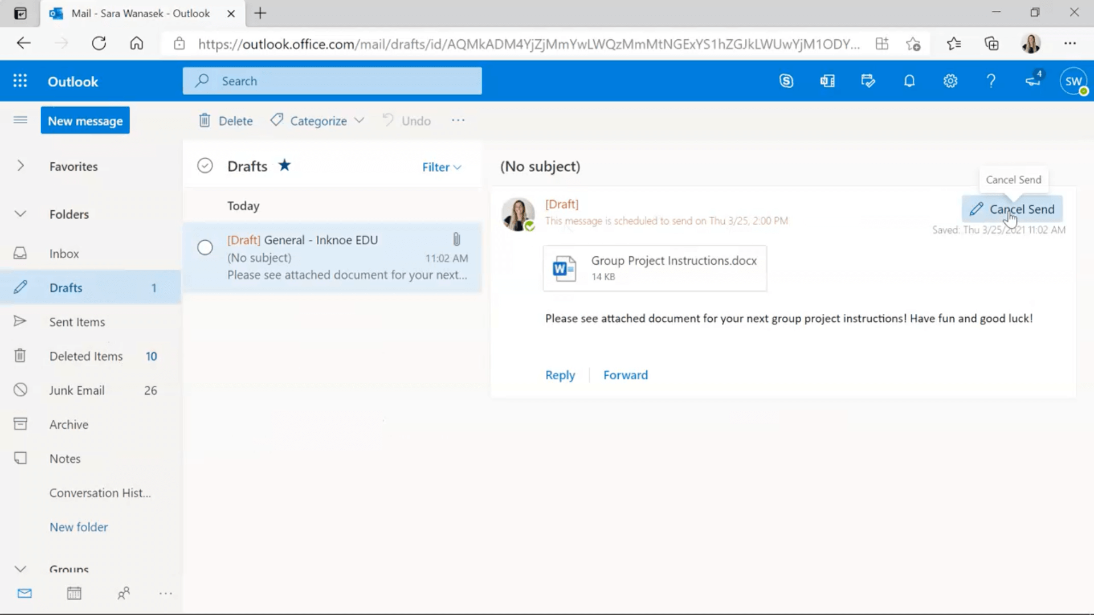Click the MyAnalytics insights icon

pos(868,81)
